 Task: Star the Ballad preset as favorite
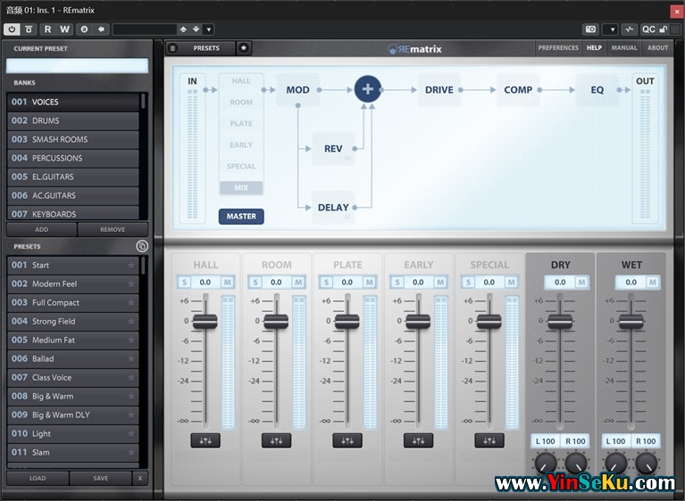coord(131,359)
